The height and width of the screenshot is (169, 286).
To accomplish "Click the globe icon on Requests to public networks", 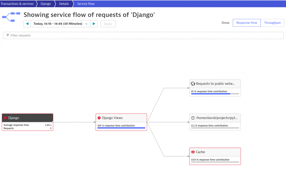I will (x=193, y=84).
